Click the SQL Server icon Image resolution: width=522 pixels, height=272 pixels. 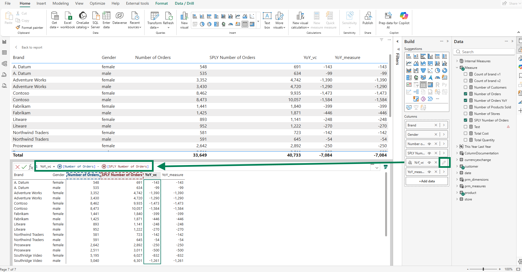pos(95,20)
